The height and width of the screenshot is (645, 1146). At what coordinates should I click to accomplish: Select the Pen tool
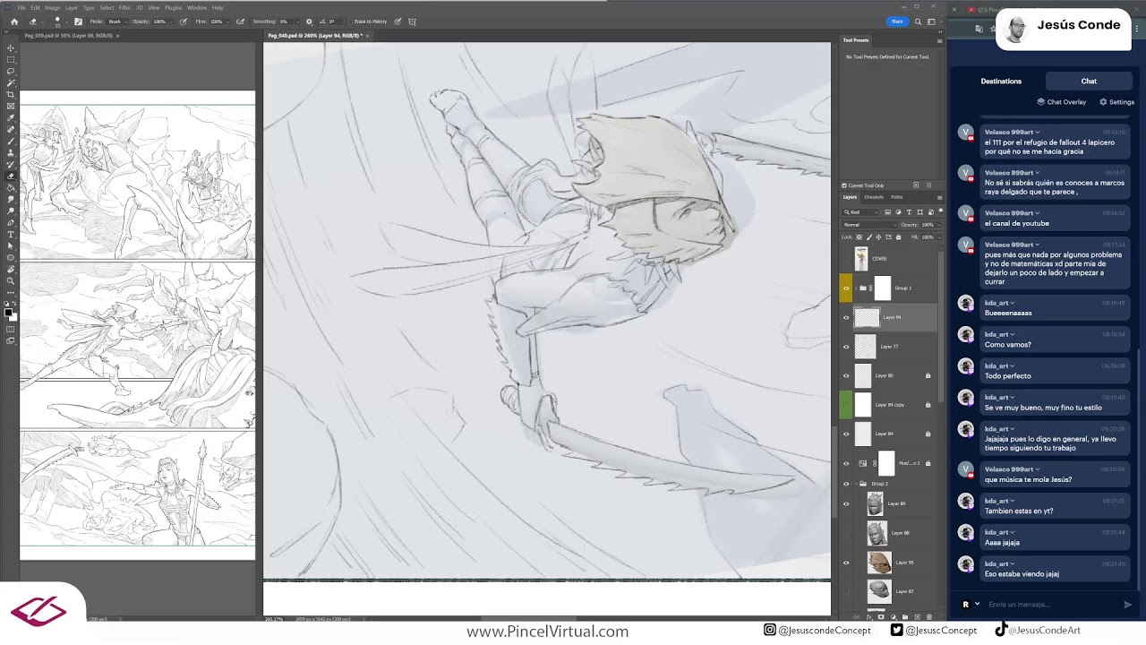pyautogui.click(x=11, y=223)
